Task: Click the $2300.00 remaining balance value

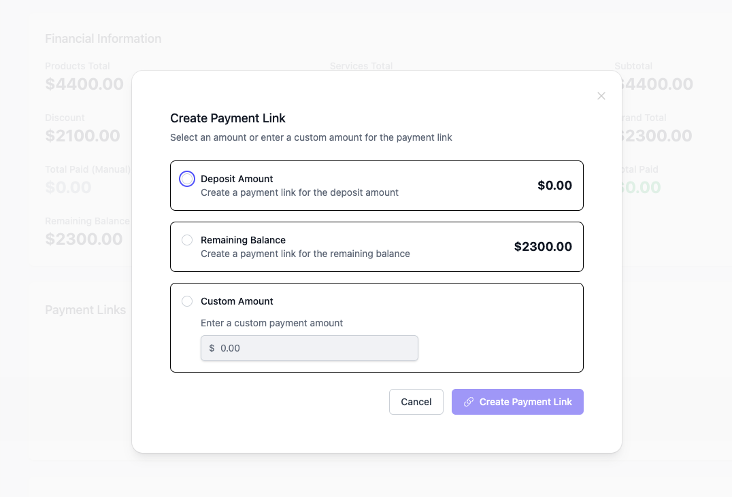Action: coord(543,246)
